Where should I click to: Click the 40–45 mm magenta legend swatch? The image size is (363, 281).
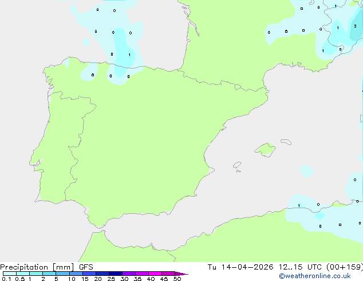point(155,274)
